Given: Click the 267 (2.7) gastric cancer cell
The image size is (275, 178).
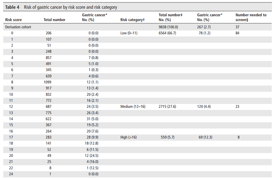Looking at the screenshot, I should 204,27.
